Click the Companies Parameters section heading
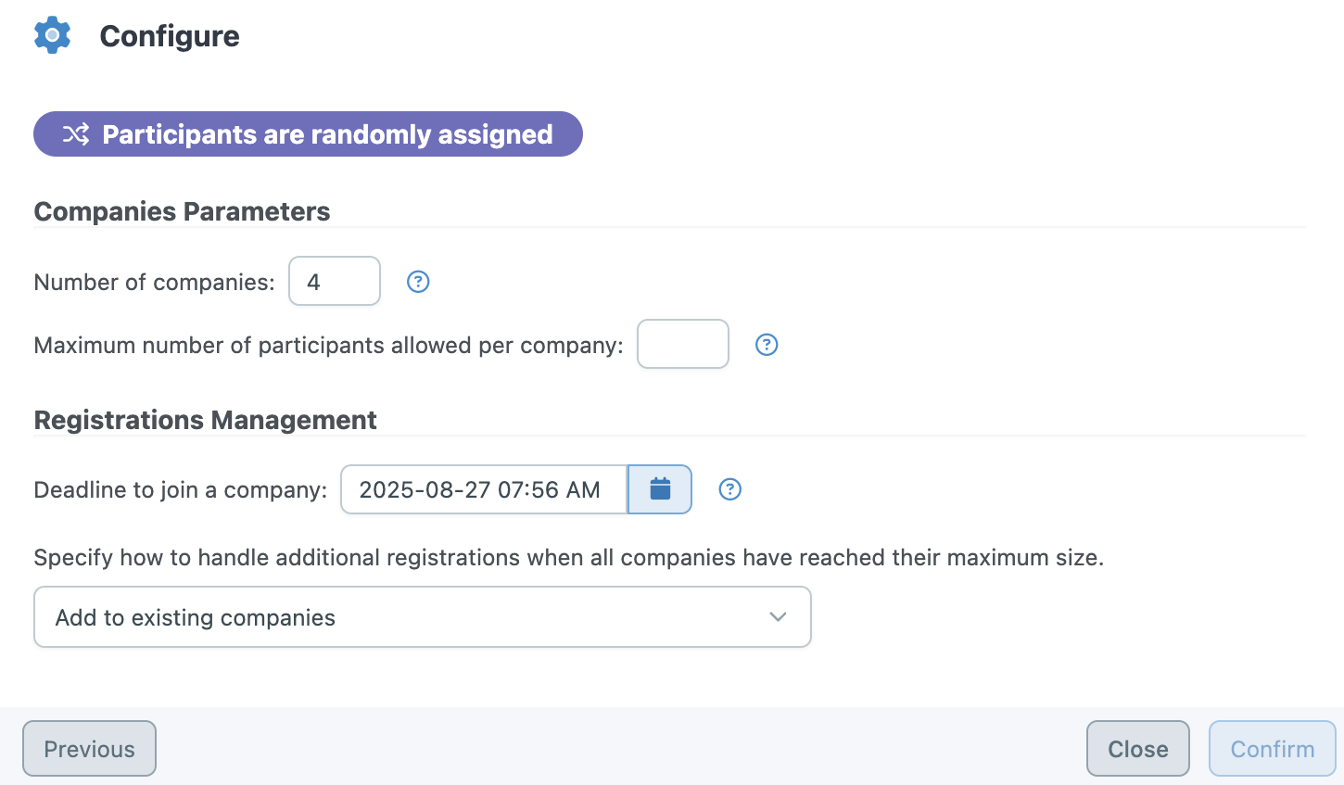This screenshot has width=1344, height=785. coord(182,211)
